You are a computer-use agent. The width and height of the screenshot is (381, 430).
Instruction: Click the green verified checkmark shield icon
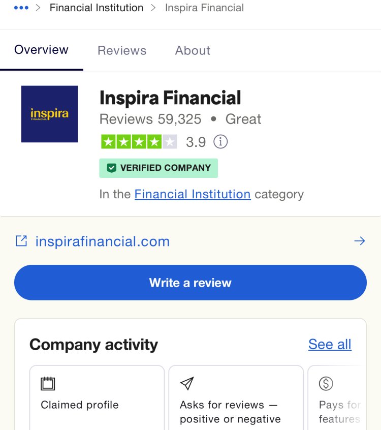point(112,168)
